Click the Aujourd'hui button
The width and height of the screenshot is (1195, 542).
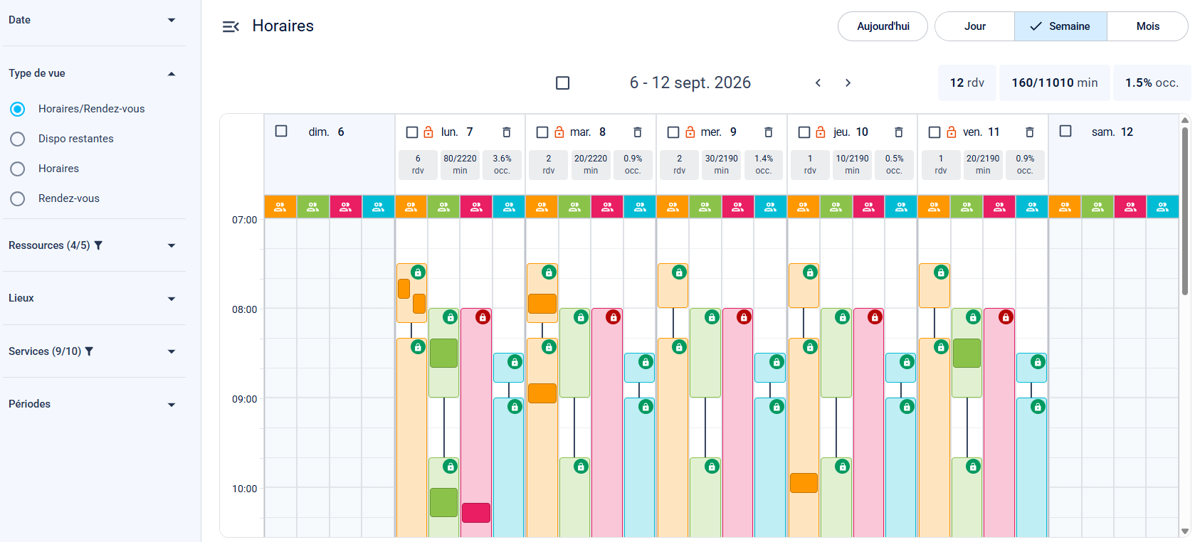coord(883,26)
